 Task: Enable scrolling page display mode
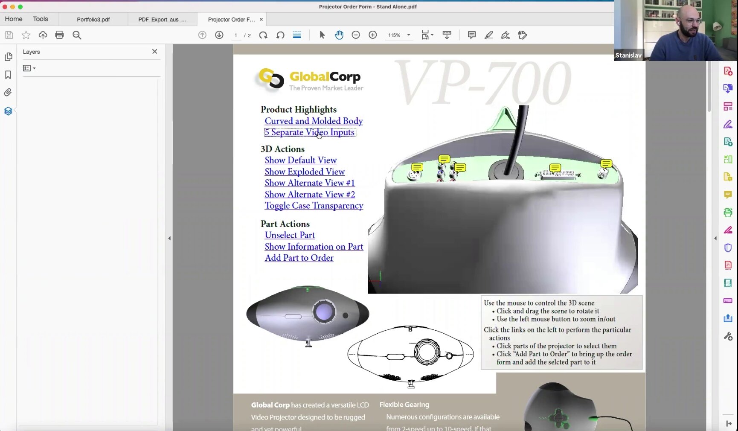click(297, 35)
